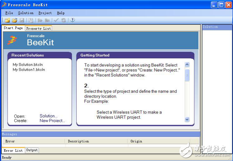
Task: Click the New Project... create link
Action: tap(52, 121)
